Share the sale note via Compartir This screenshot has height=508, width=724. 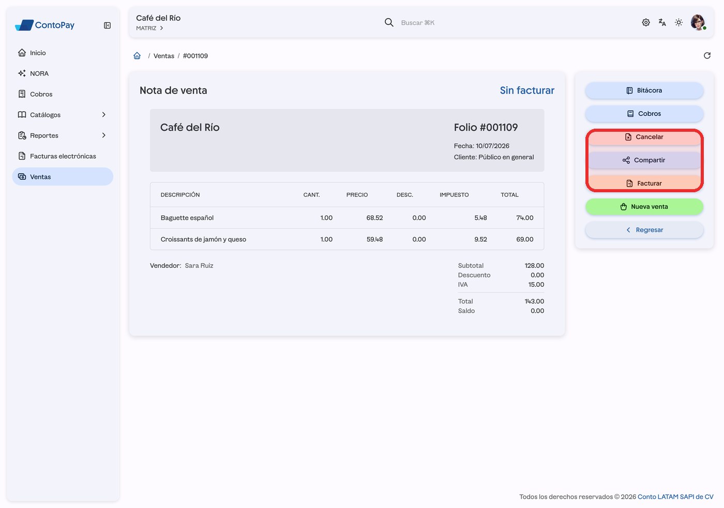(x=644, y=160)
